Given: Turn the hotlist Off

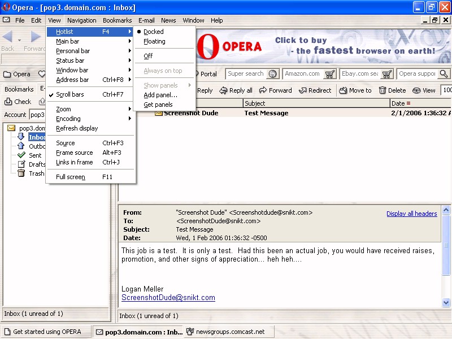Looking at the screenshot, I should pyautogui.click(x=148, y=56).
